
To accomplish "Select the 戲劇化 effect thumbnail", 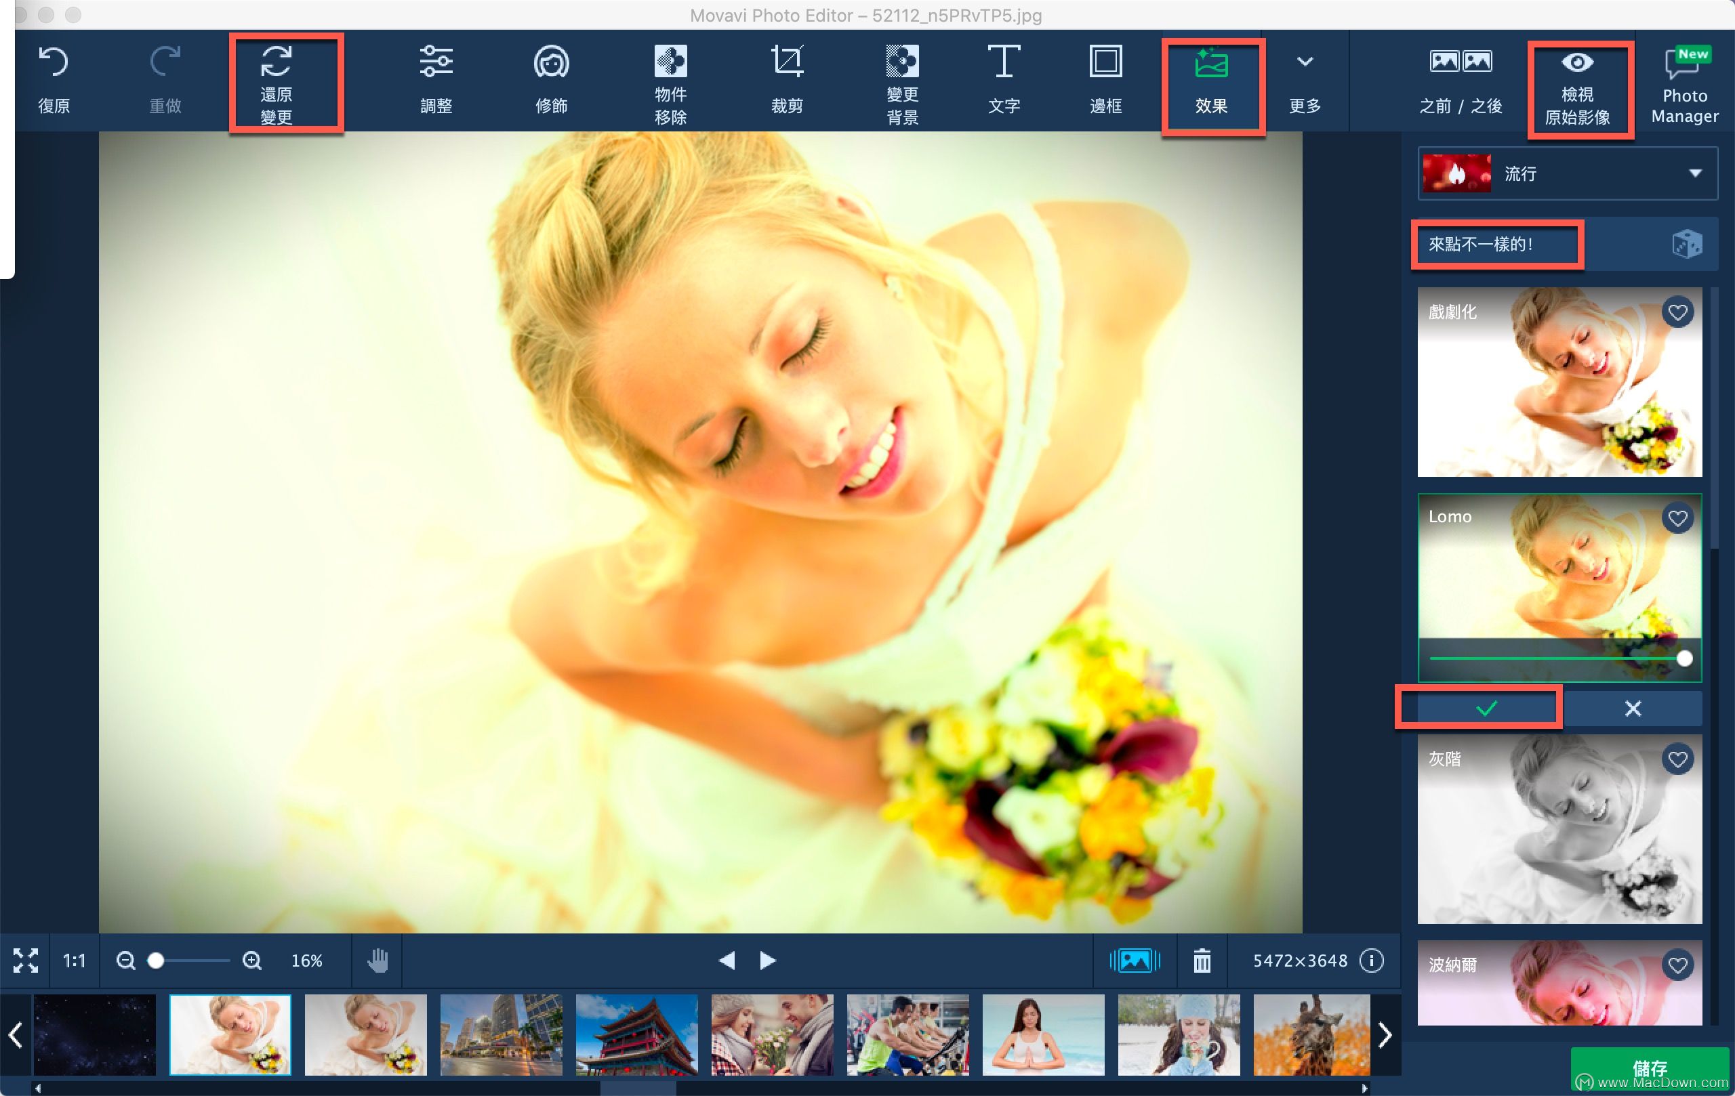I will pos(1559,382).
